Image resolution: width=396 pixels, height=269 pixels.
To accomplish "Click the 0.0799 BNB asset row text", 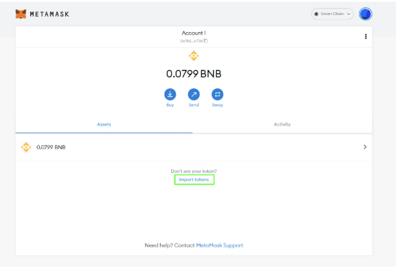I will coord(51,147).
